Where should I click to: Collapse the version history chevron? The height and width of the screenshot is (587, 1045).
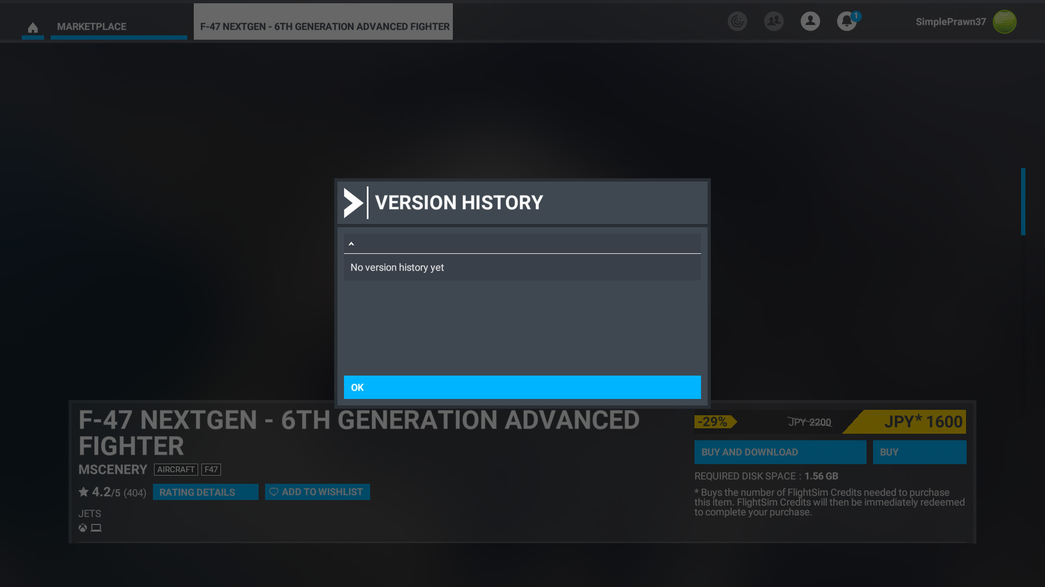click(352, 243)
